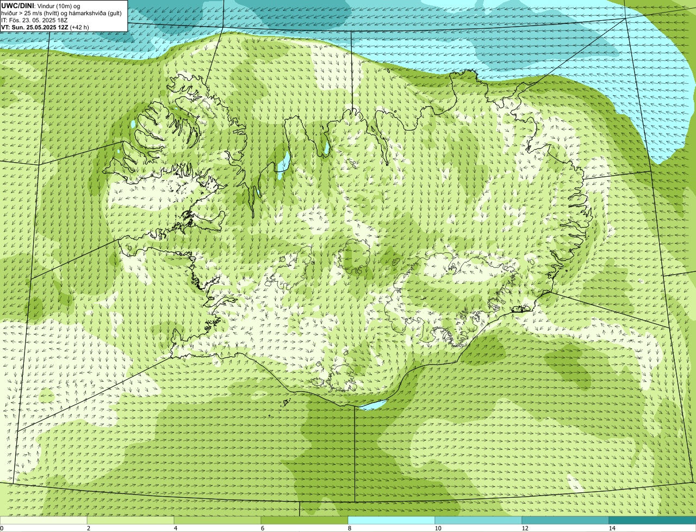Viewport: 696px width, 532px height.
Task: Click the legend label "8"
Action: point(350,528)
